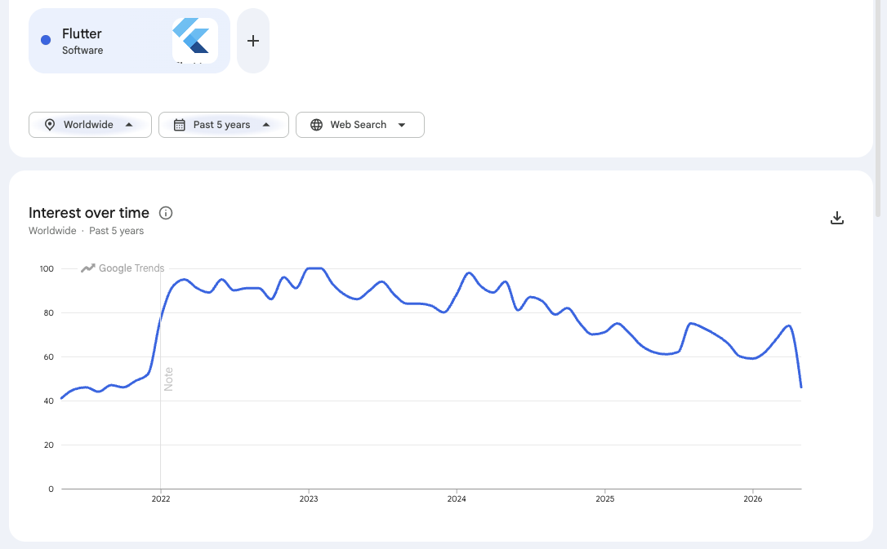
Task: Expand the Past 5 years dropdown arrow
Action: tap(266, 125)
